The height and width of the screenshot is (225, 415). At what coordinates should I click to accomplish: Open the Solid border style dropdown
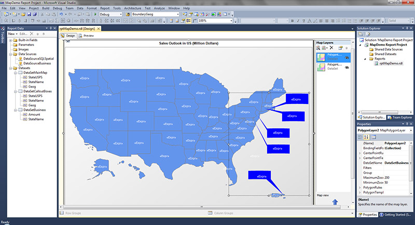(x=407, y=21)
